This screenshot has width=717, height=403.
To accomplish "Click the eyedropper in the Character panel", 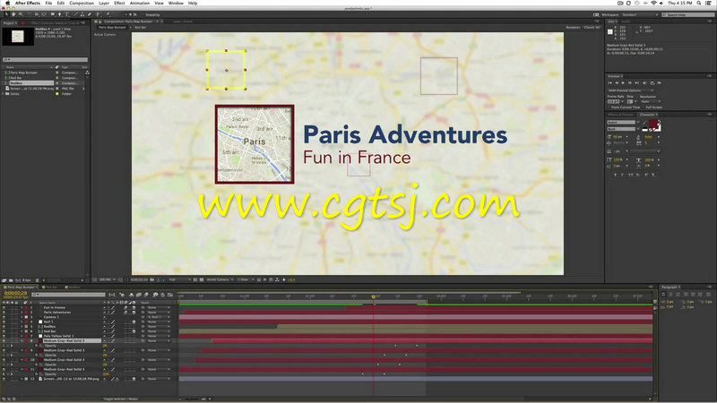I will pos(644,123).
